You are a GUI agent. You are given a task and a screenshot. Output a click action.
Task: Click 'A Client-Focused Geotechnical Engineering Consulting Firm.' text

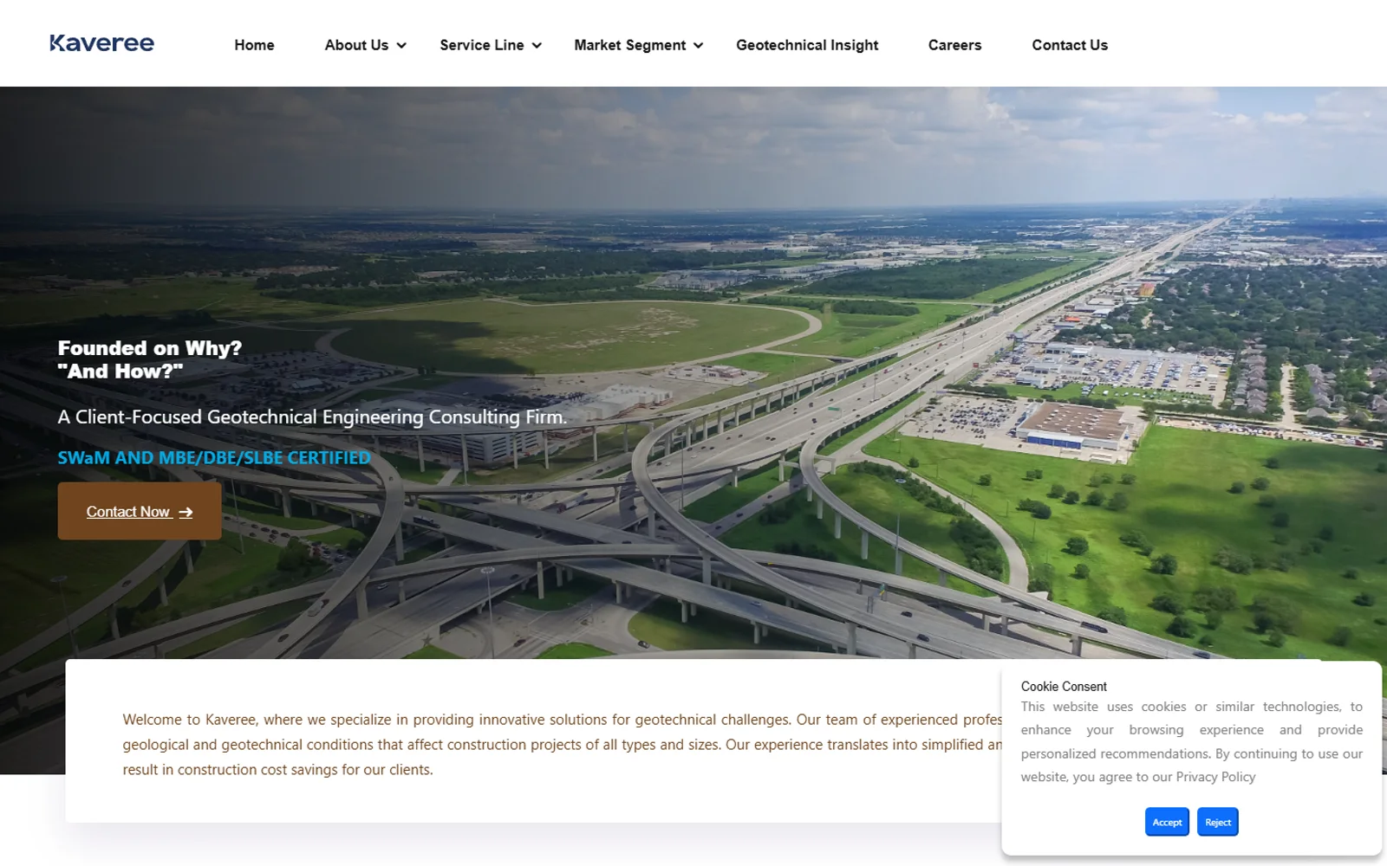point(312,417)
